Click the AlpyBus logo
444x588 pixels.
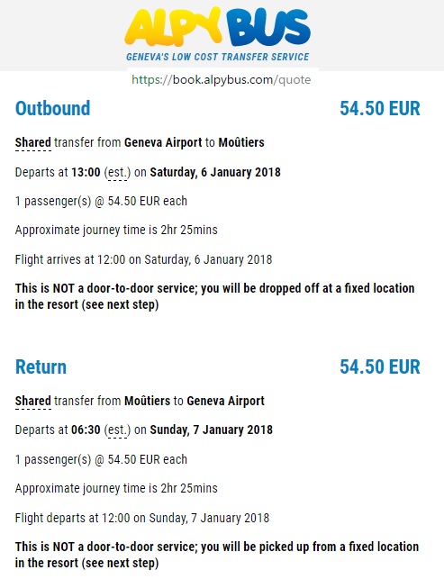pyautogui.click(x=218, y=28)
